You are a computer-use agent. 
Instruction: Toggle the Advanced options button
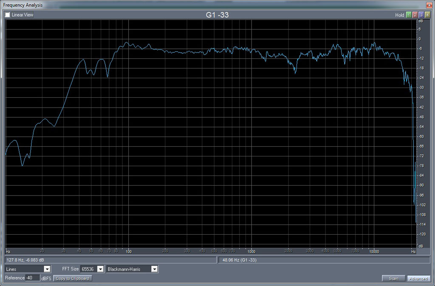pos(418,278)
